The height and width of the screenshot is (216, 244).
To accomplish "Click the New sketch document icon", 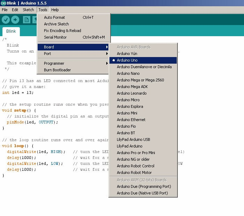I will (26, 20).
